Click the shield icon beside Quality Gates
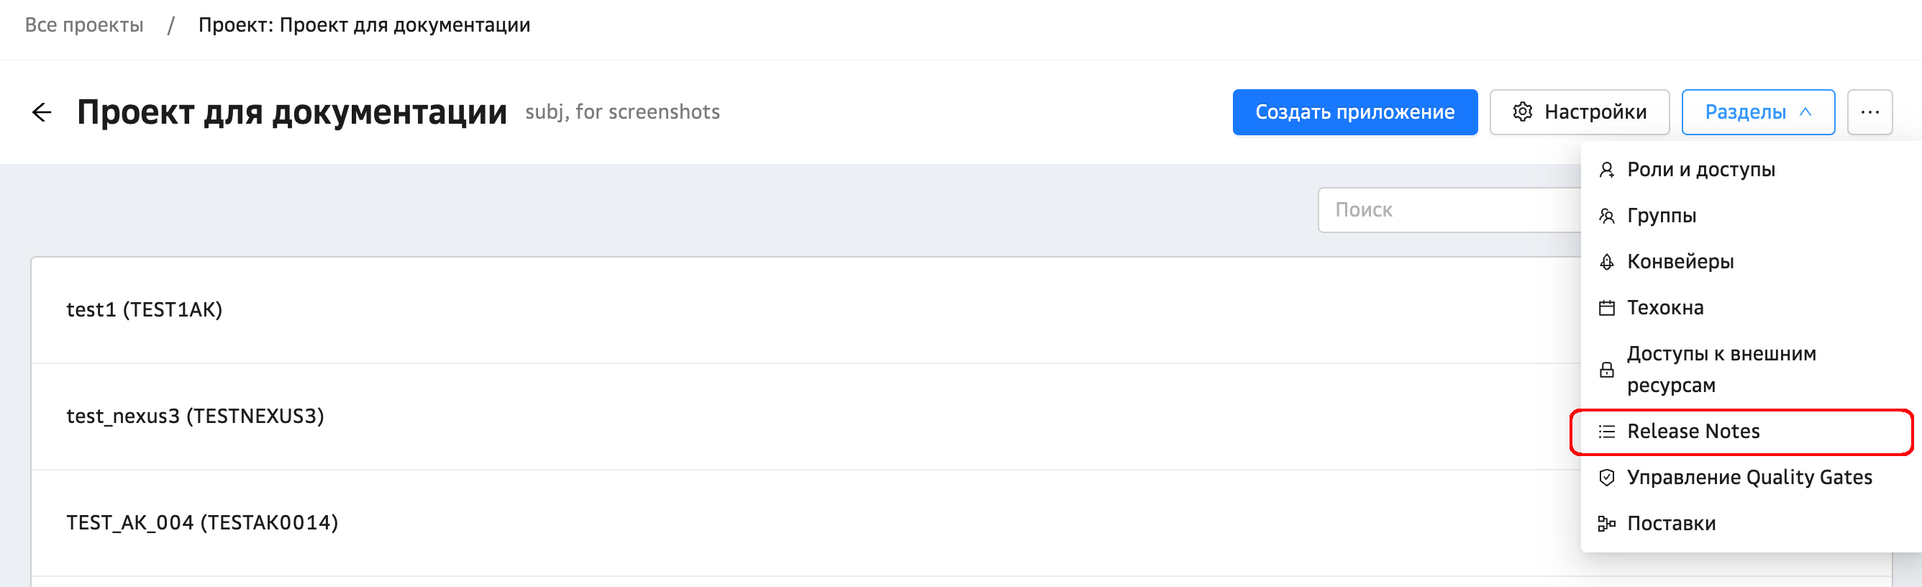 [1606, 478]
